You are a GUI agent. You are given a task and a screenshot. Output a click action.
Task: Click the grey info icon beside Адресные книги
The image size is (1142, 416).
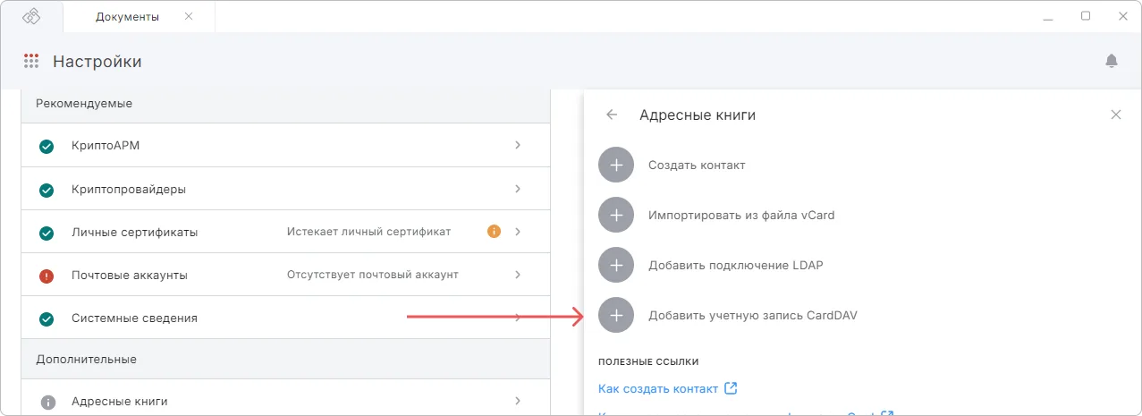coord(47,402)
